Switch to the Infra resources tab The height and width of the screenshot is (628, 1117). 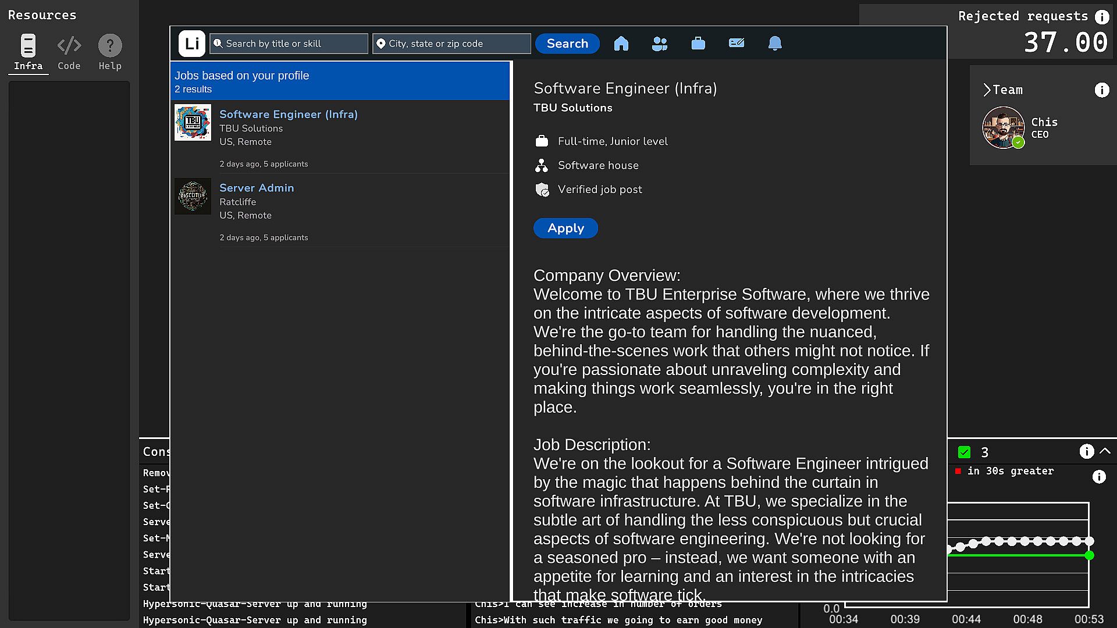pos(28,52)
